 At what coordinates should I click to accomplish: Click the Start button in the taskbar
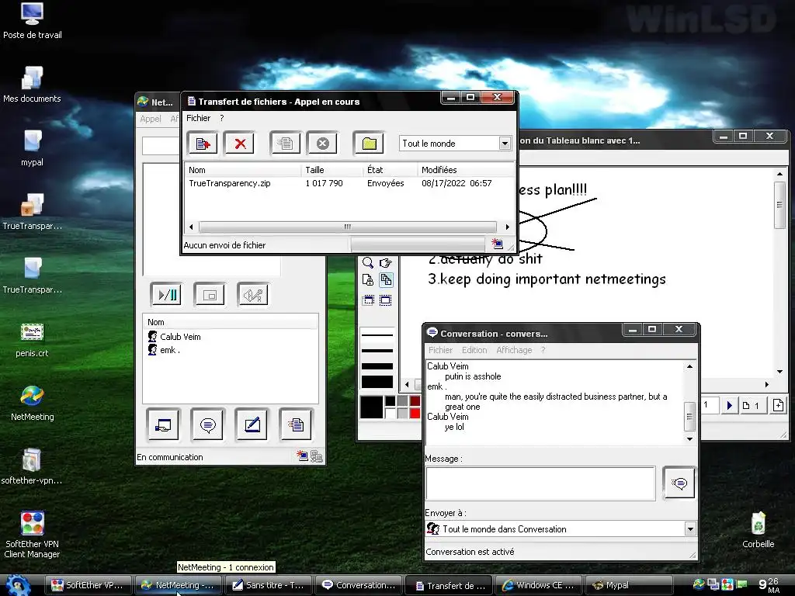tap(18, 585)
